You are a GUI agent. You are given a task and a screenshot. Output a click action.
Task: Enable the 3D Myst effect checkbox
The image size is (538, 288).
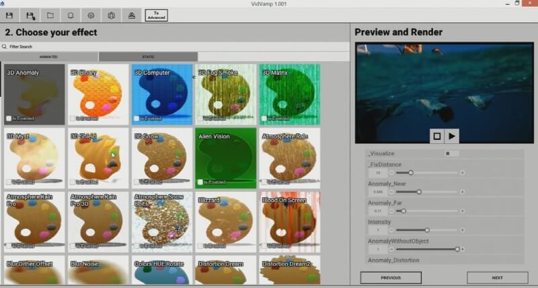(x=9, y=182)
